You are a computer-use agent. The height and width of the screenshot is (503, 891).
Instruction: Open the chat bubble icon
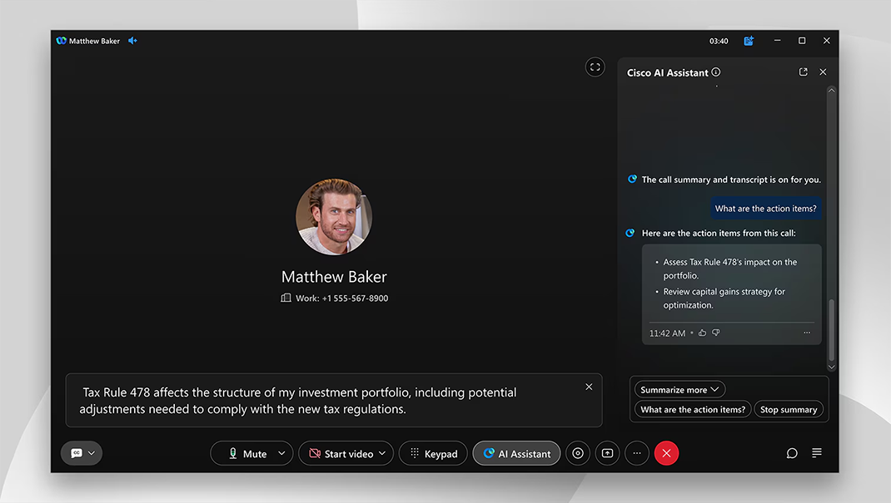792,453
